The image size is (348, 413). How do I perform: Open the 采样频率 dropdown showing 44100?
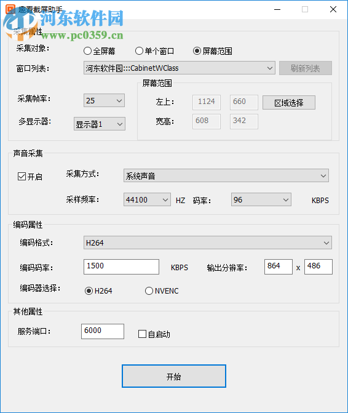click(147, 199)
